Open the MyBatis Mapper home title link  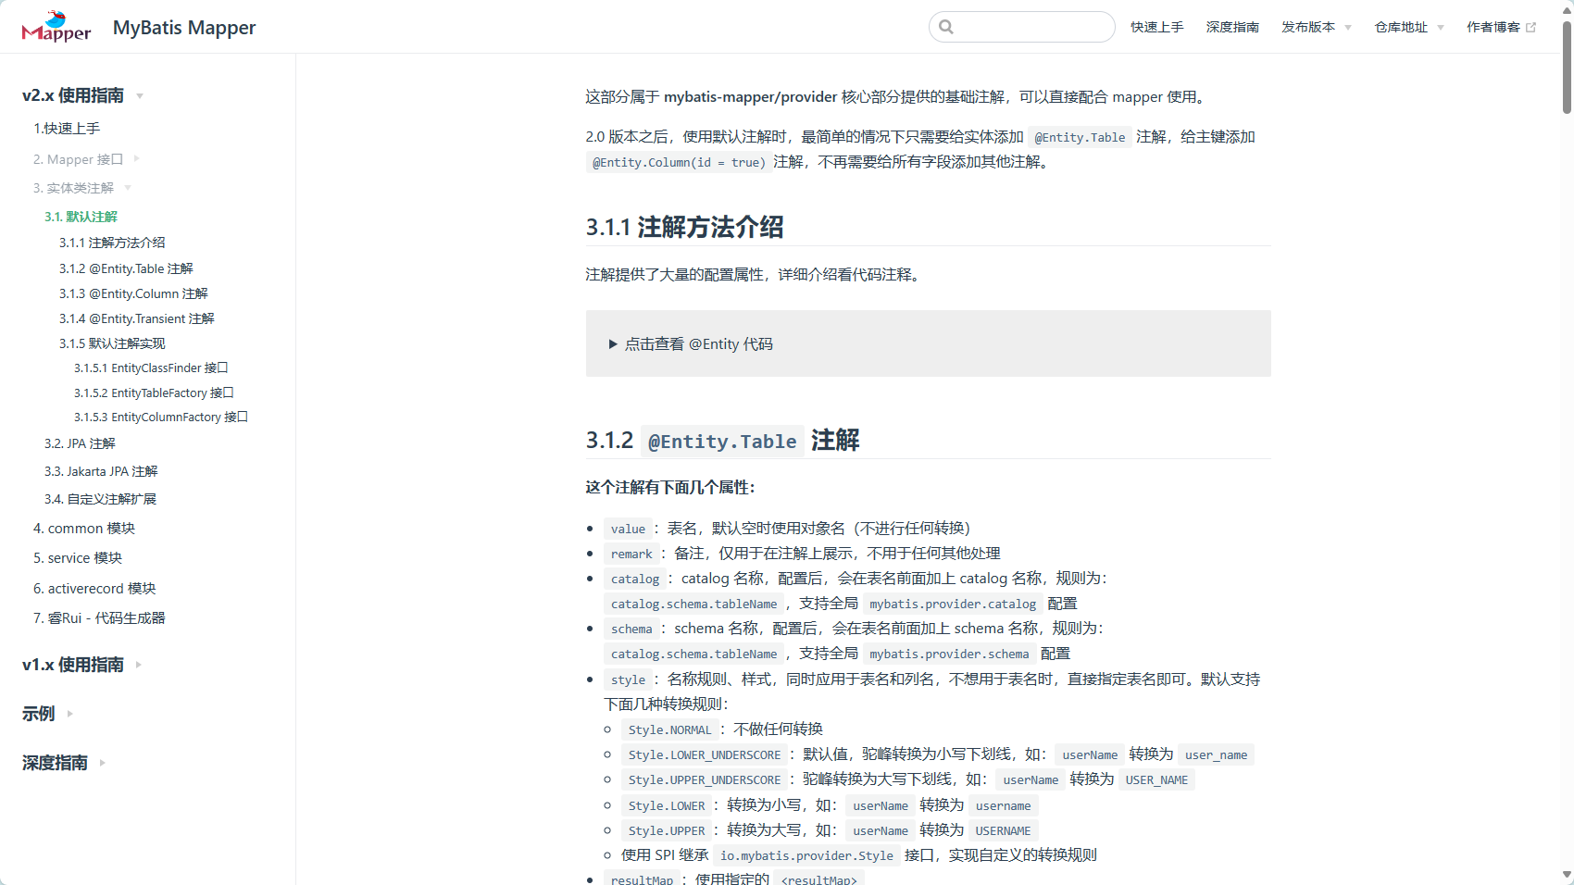[184, 28]
